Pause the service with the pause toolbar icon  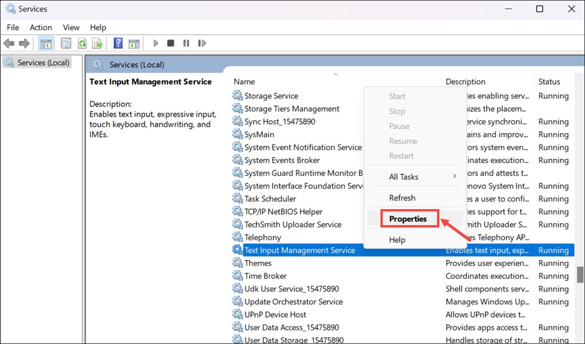pos(186,43)
